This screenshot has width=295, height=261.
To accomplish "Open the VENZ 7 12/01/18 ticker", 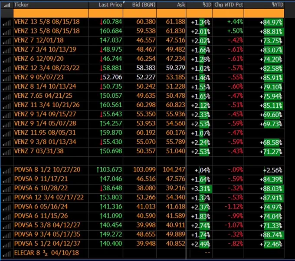I will 39,40.
